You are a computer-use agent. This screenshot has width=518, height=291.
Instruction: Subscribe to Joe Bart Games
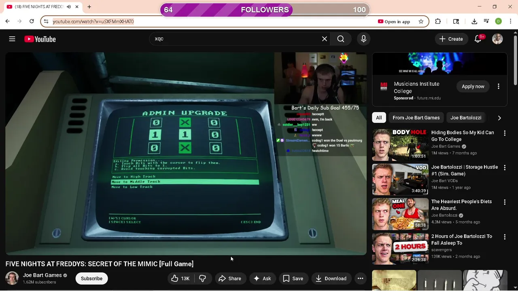91,278
